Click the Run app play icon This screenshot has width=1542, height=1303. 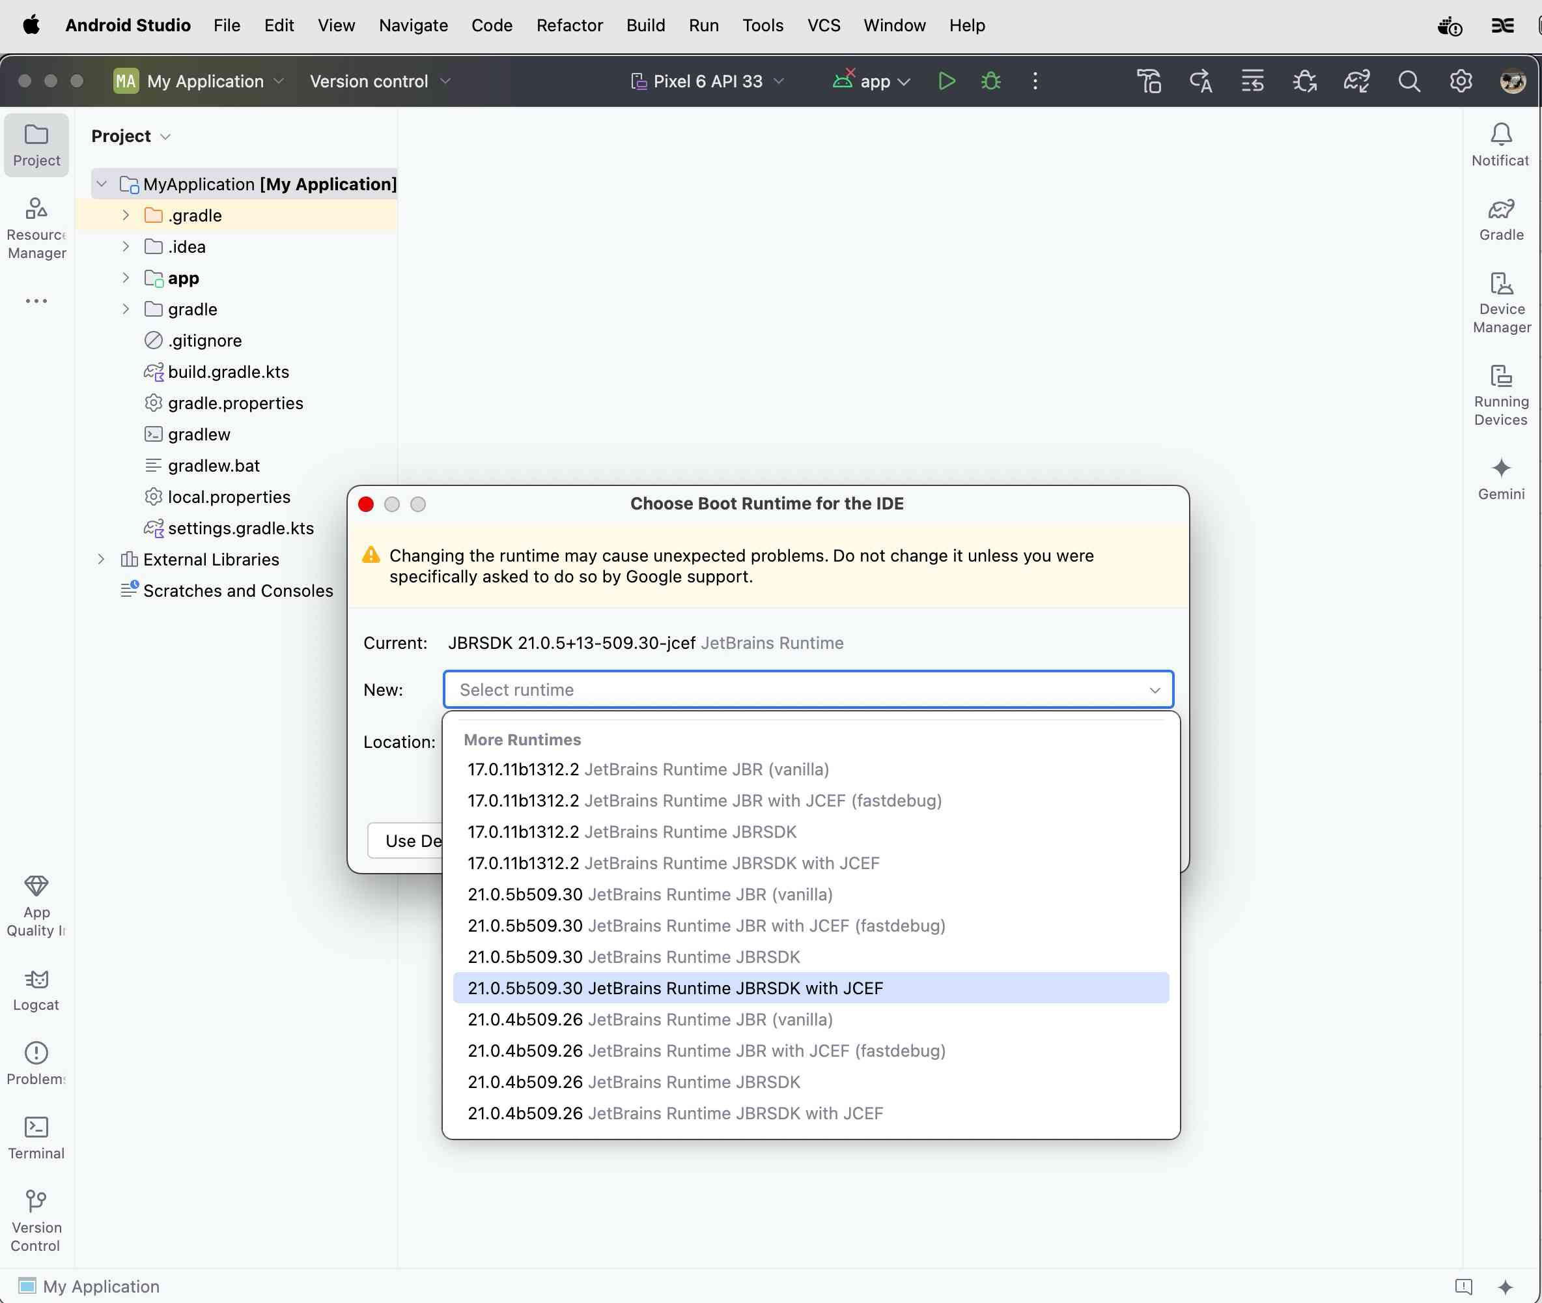946,81
